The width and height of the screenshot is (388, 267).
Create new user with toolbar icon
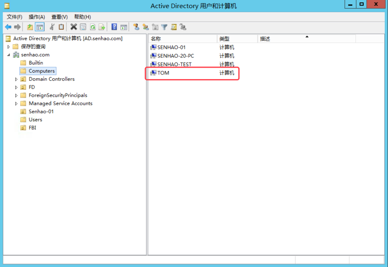coord(136,27)
